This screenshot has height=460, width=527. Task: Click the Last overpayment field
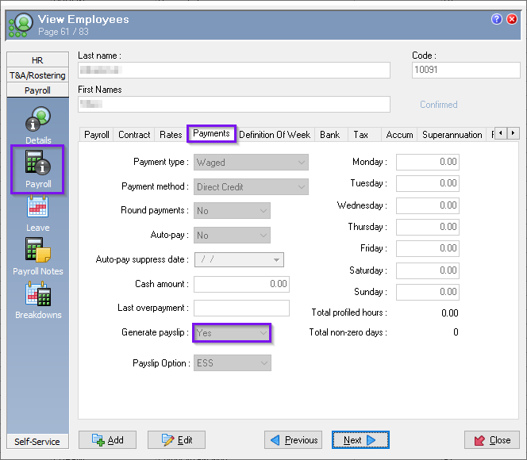pos(241,308)
